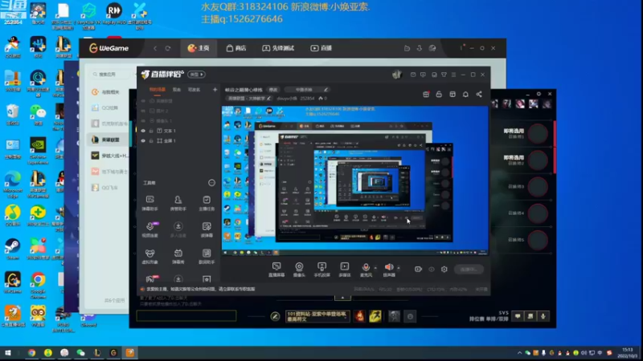Open stream settings gear icon
The height and width of the screenshot is (361, 643).
[444, 270]
